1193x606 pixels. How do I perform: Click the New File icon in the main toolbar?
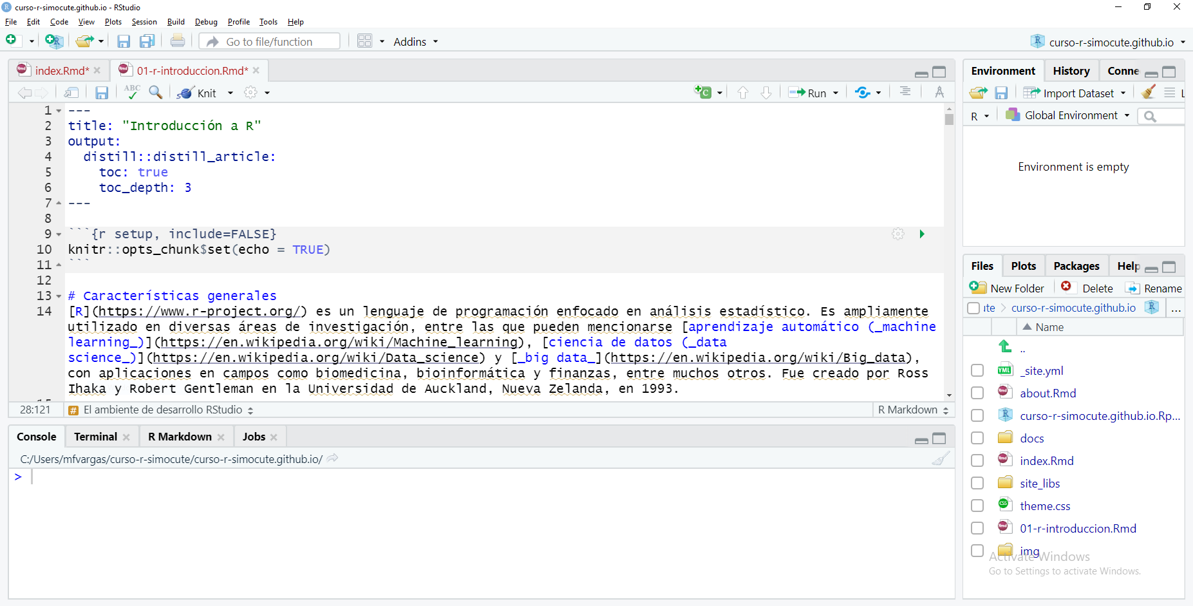point(12,41)
